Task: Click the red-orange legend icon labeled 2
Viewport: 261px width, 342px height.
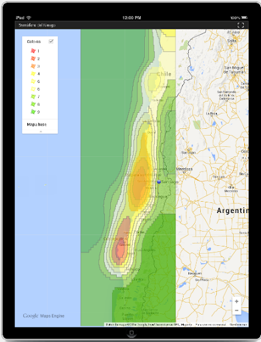Action: click(33, 59)
